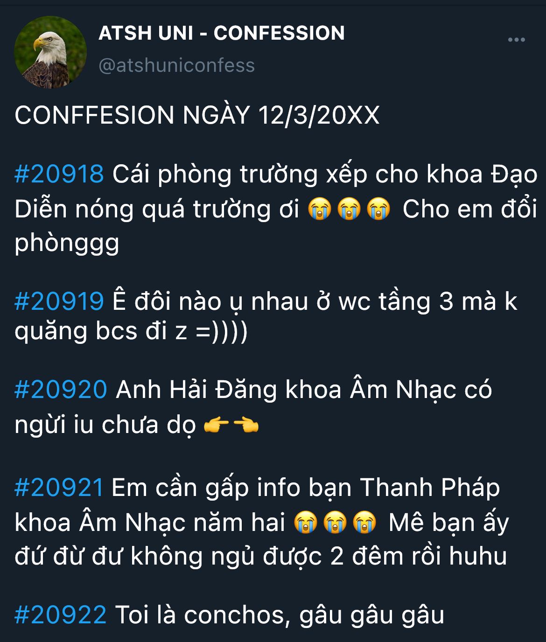Open hashtag #20921
This screenshot has width=546, height=642.
tap(59, 487)
